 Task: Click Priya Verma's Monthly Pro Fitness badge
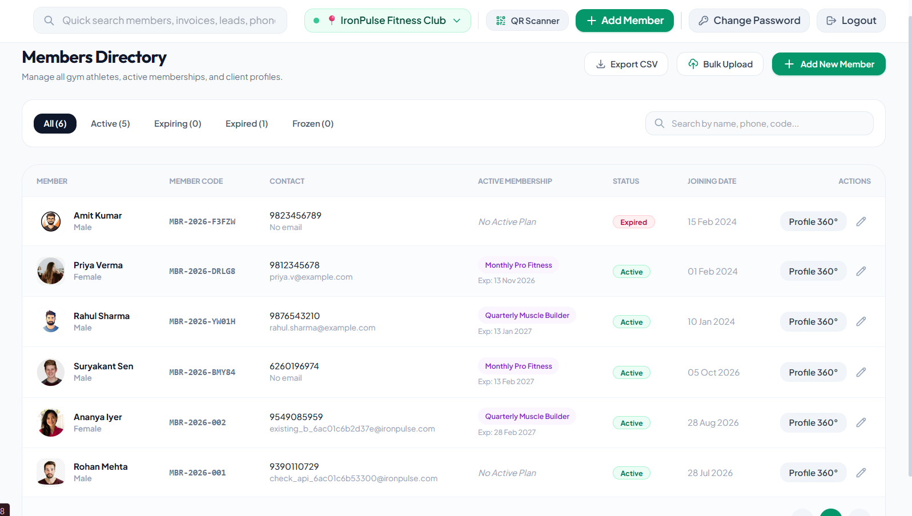pyautogui.click(x=519, y=265)
